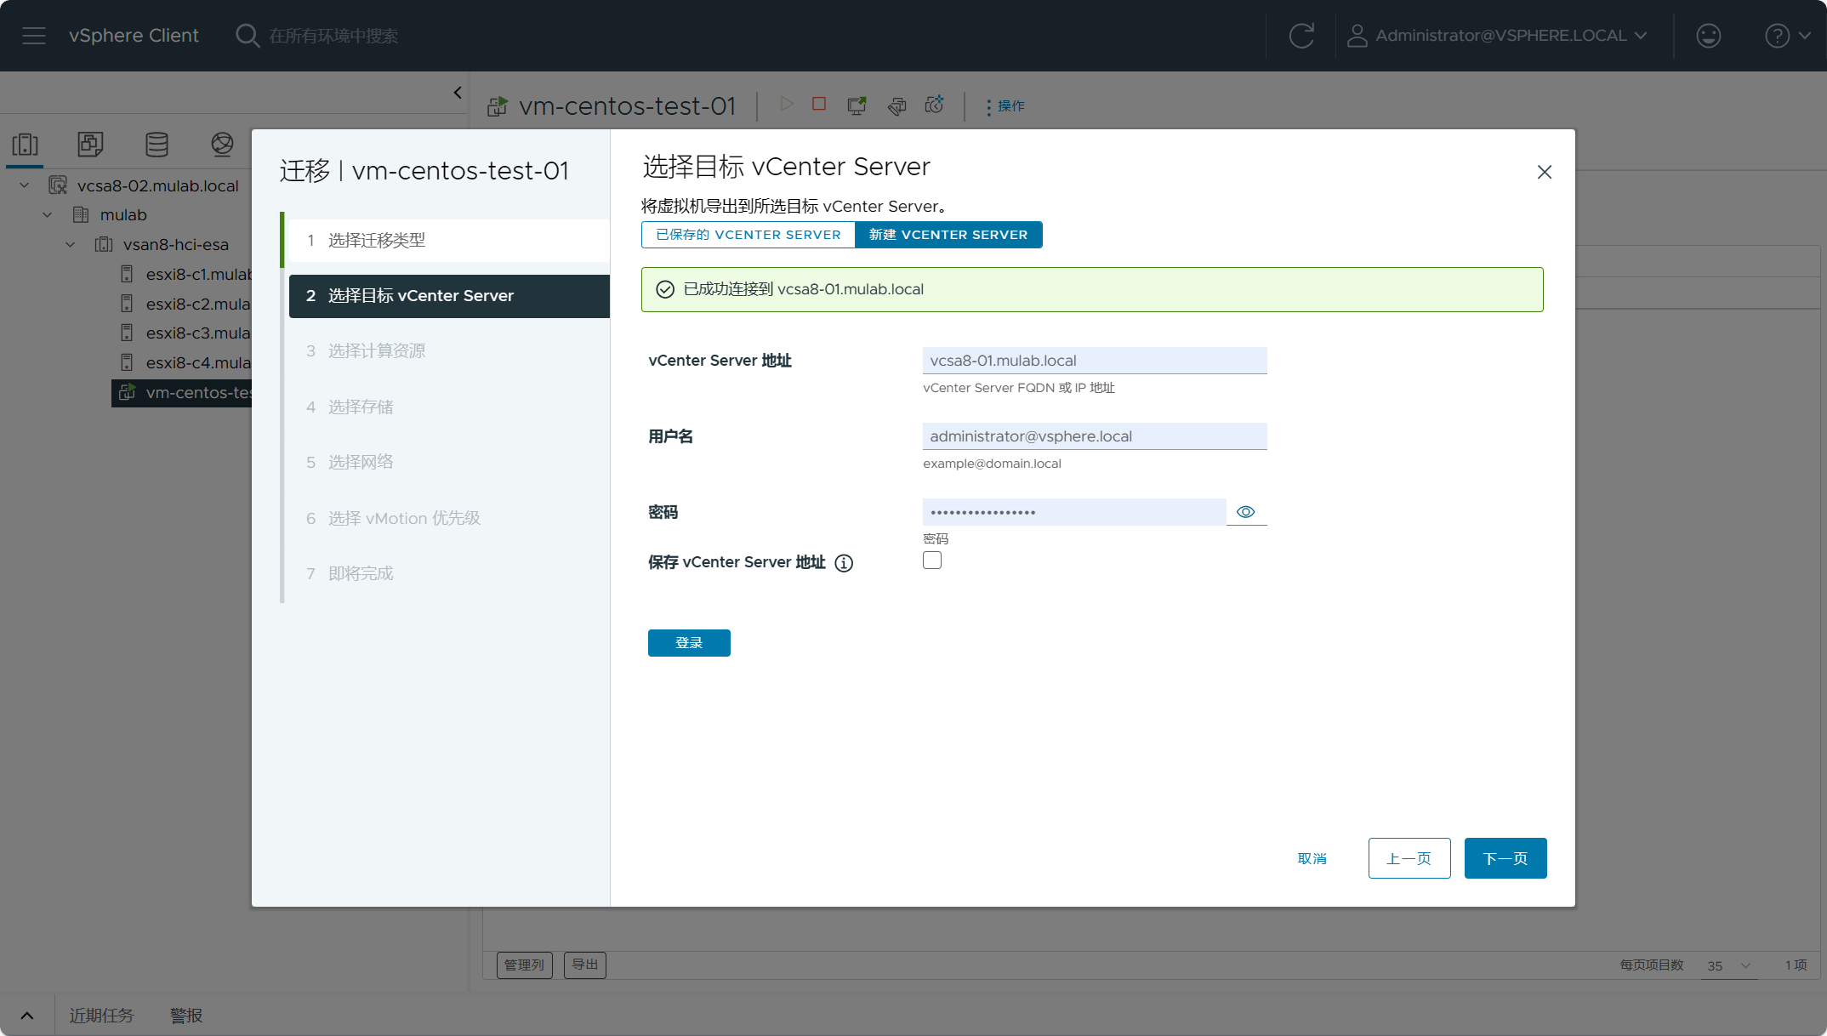This screenshot has width=1827, height=1036.
Task: Click the 导出 export button
Action: click(x=584, y=965)
